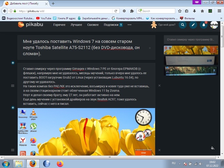Go back with the browser back arrow
Image resolution: width=224 pixels, height=168 pixels.
point(4,11)
